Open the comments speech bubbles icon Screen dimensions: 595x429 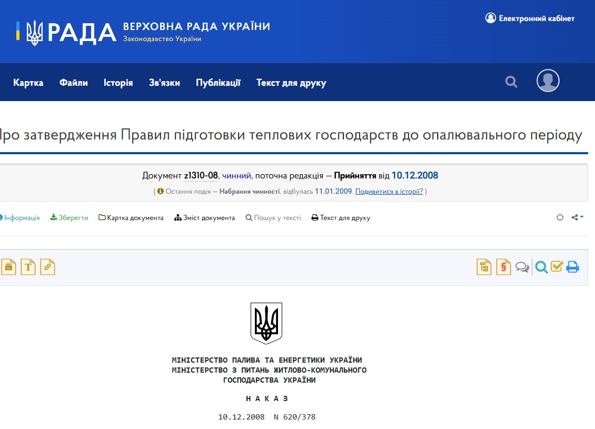[x=522, y=267]
